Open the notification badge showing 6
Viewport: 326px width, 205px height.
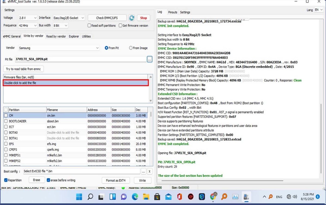318,197
